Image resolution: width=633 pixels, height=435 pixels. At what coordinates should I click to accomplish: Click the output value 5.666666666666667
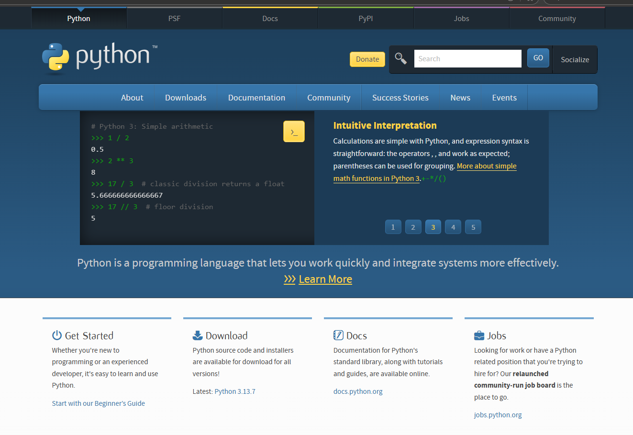point(127,195)
